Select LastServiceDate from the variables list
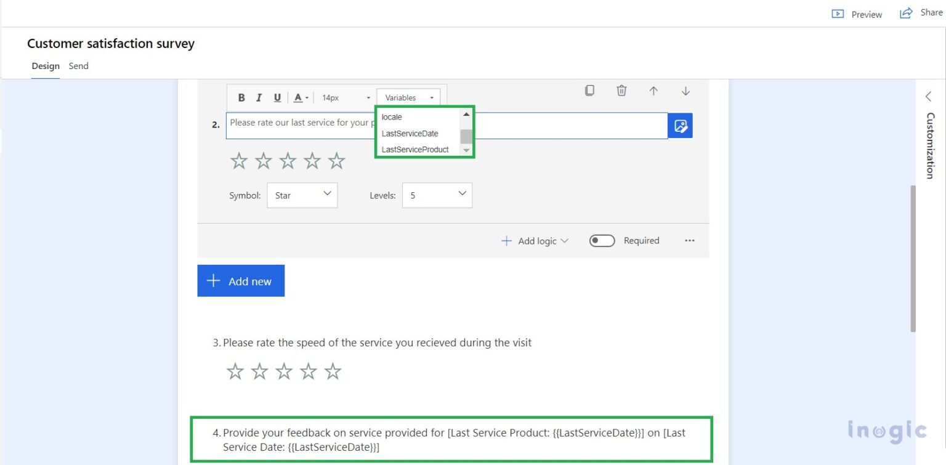 pyautogui.click(x=410, y=133)
